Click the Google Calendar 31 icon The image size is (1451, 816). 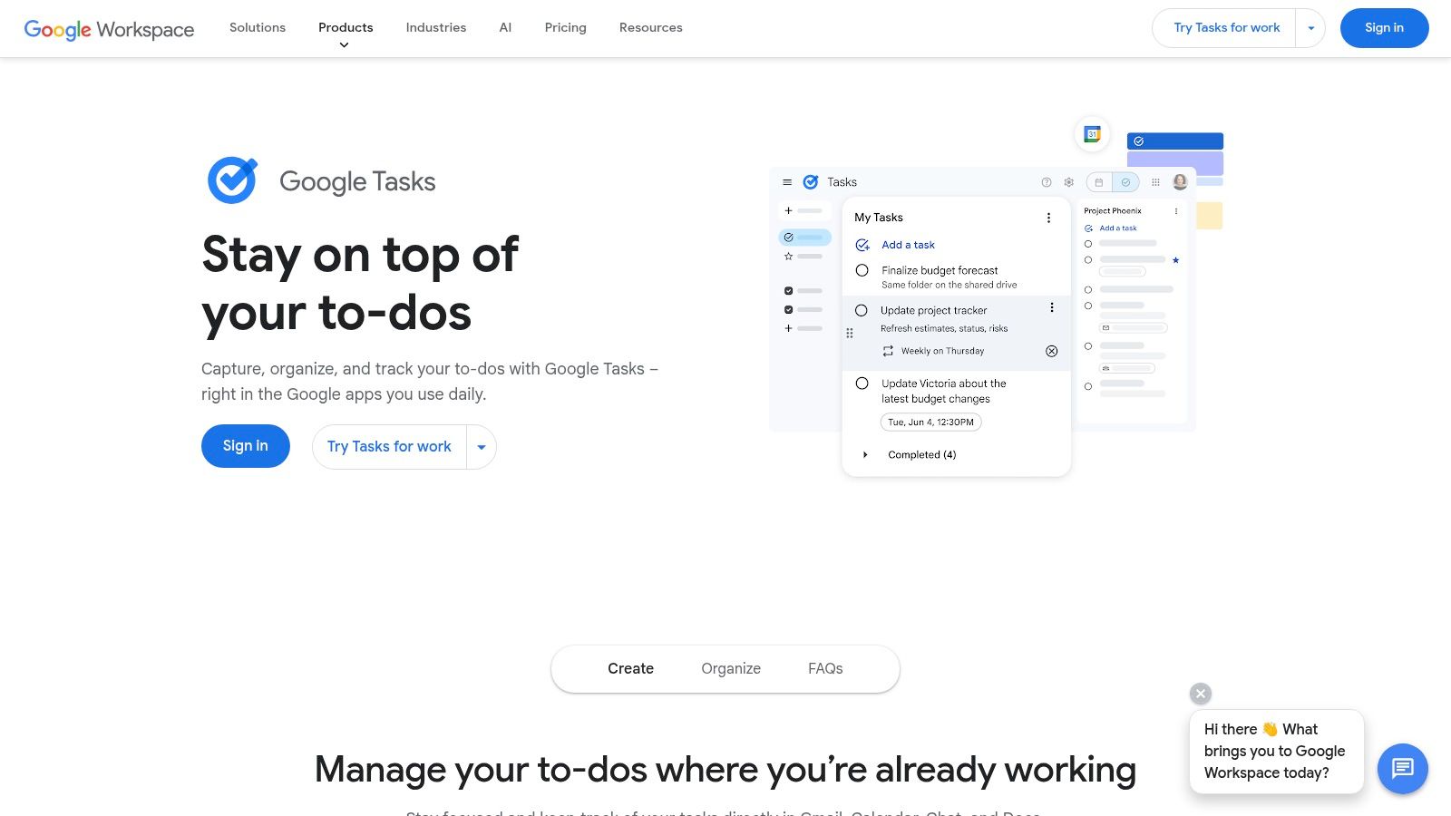(x=1091, y=133)
